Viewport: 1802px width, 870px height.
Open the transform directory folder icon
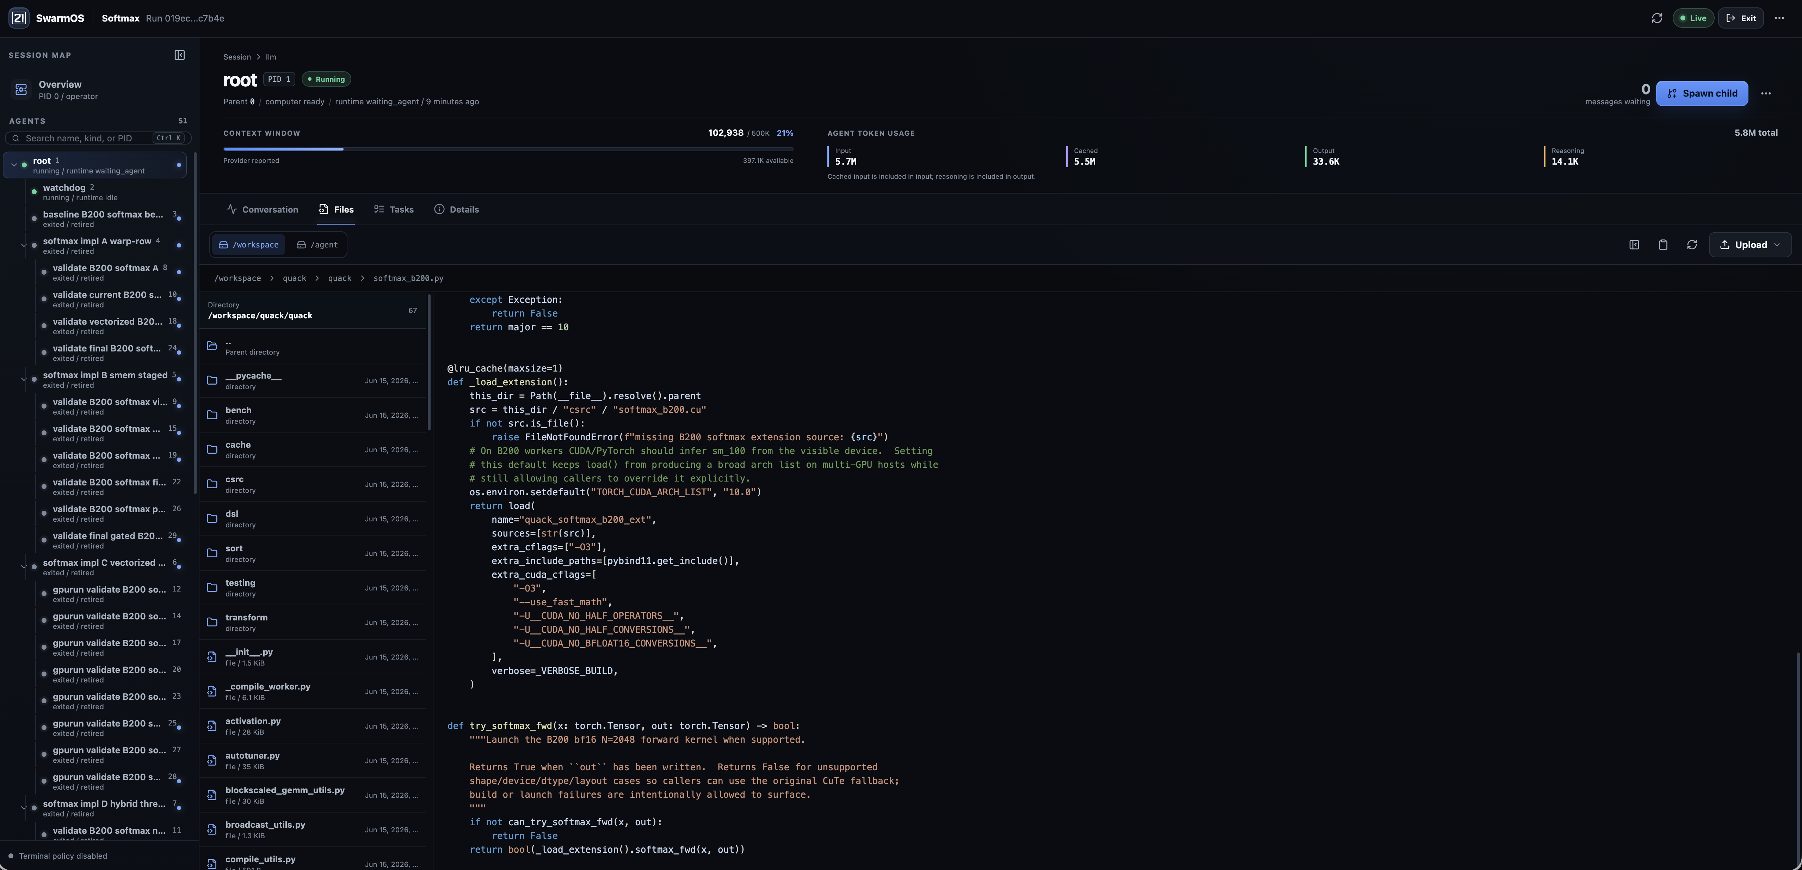(212, 622)
